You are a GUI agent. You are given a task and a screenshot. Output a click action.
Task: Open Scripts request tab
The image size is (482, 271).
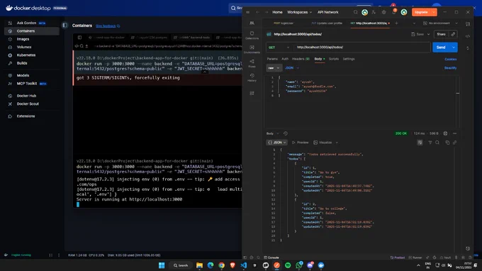point(334,59)
